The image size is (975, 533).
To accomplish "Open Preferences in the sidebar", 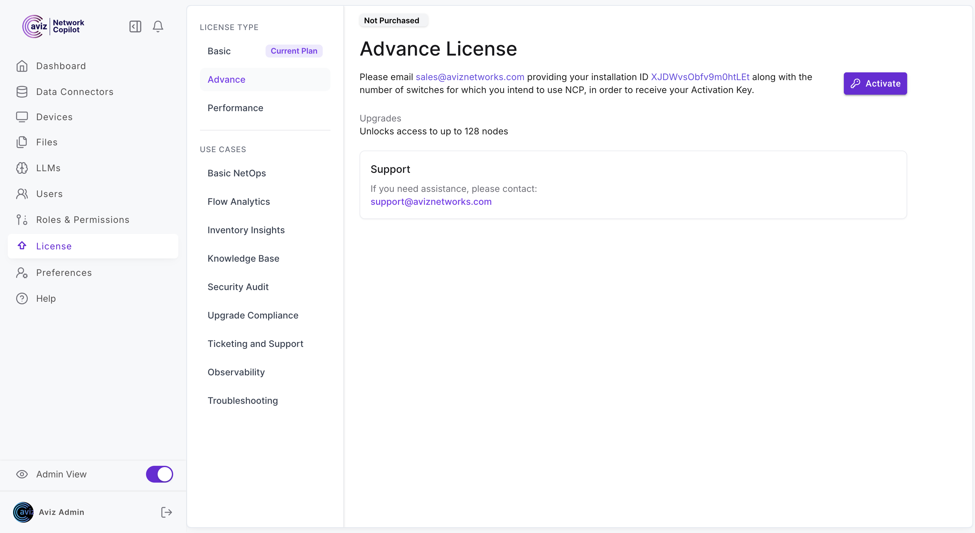I will 64,273.
